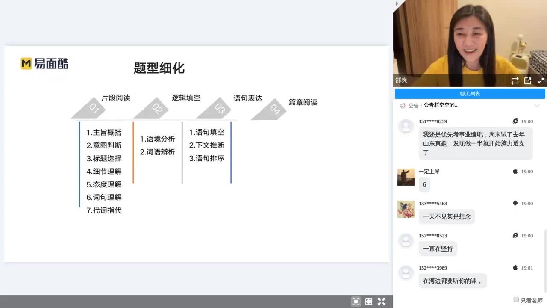Click the 01 arrow marker for 片段阅读
547x308 pixels.
(88, 109)
